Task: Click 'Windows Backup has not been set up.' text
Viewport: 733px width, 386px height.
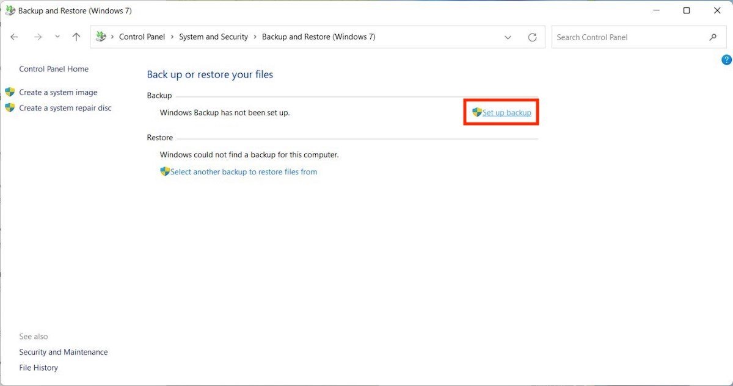Action: click(x=225, y=113)
